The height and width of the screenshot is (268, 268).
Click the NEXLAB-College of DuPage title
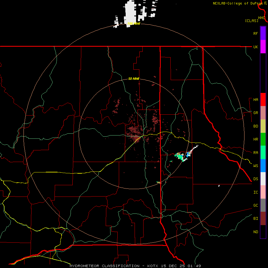tap(238, 3)
